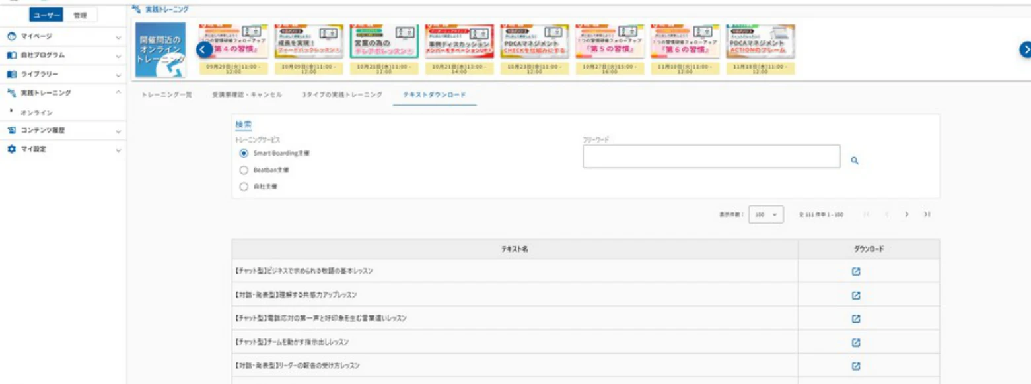Click row リーダーの報告の受け方レッスン

(585, 366)
